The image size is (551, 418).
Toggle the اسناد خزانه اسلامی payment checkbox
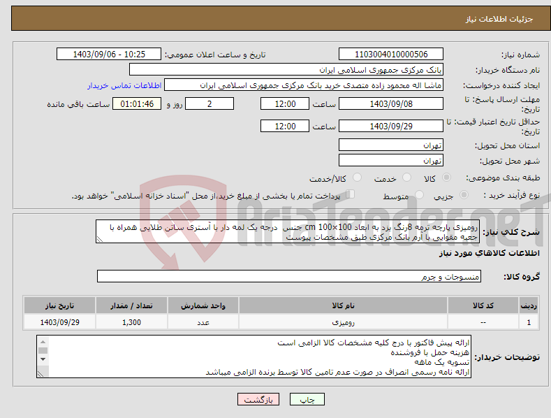[x=351, y=194]
